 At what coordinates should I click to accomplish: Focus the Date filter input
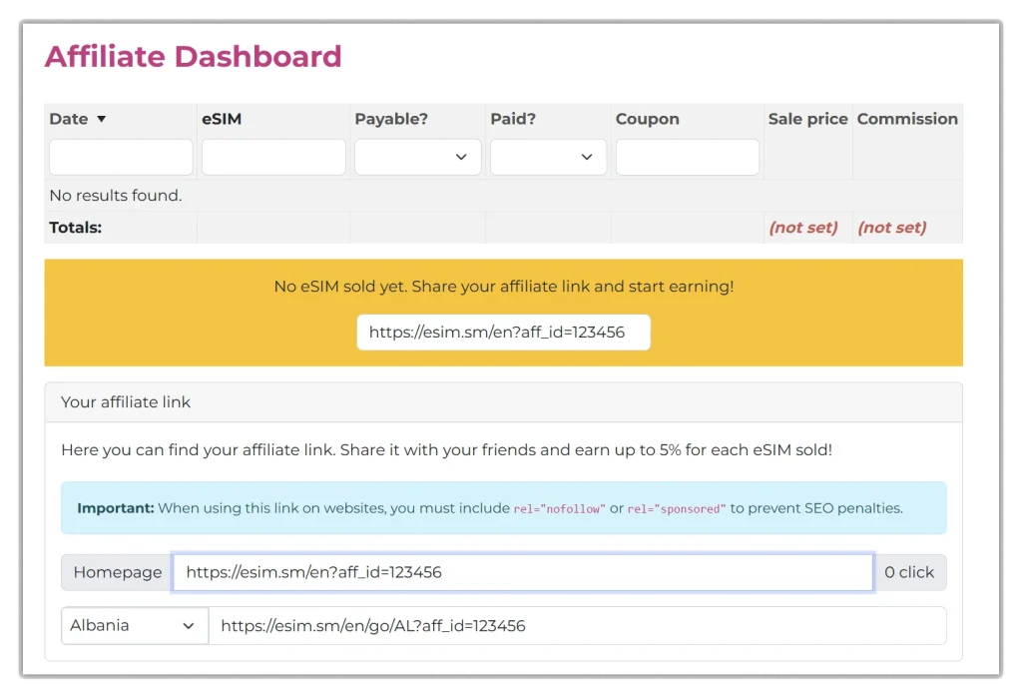tap(121, 157)
